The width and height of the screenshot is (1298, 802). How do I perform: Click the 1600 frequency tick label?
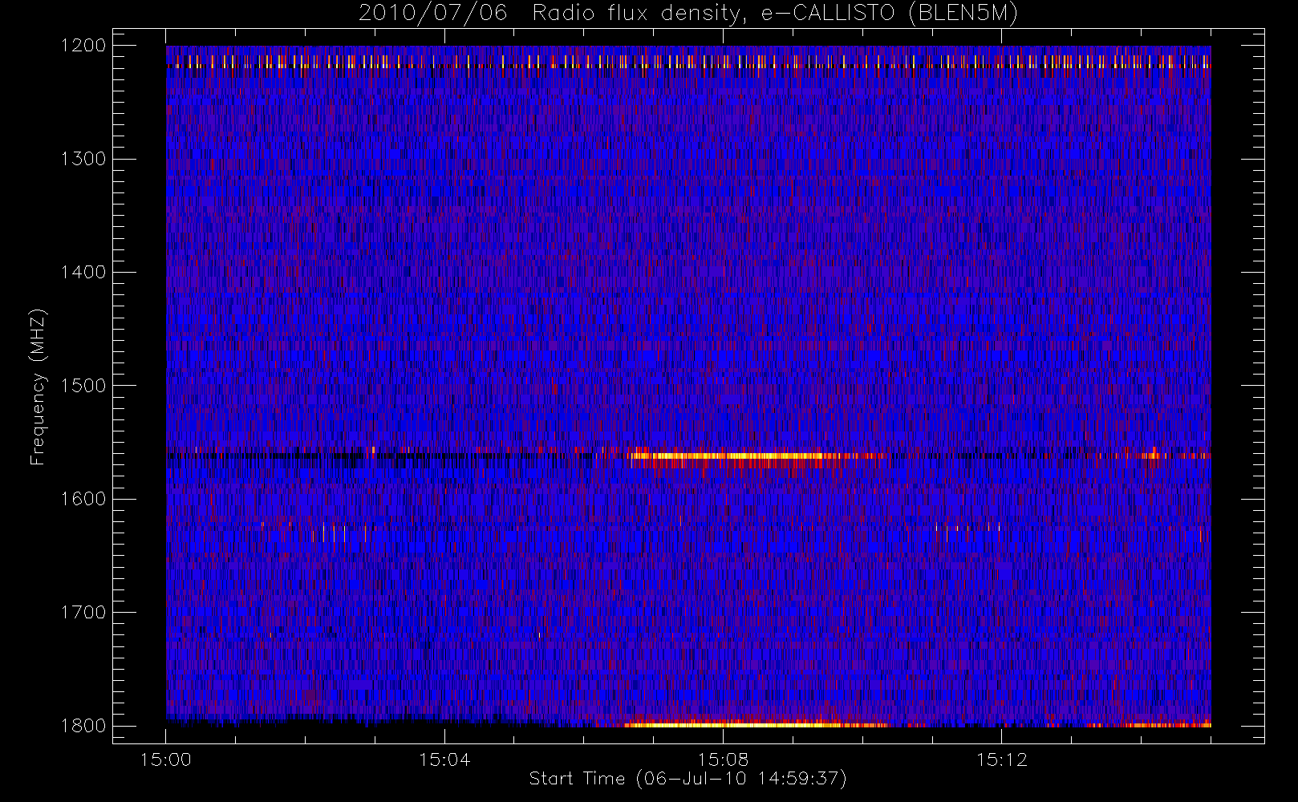83,499
